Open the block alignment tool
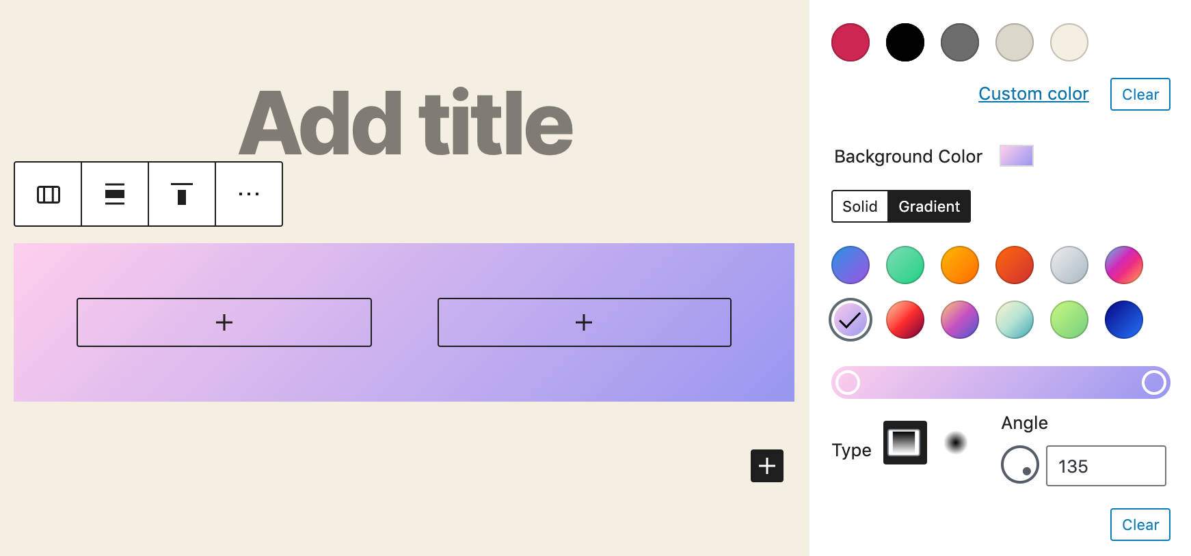This screenshot has width=1191, height=556. pos(114,194)
